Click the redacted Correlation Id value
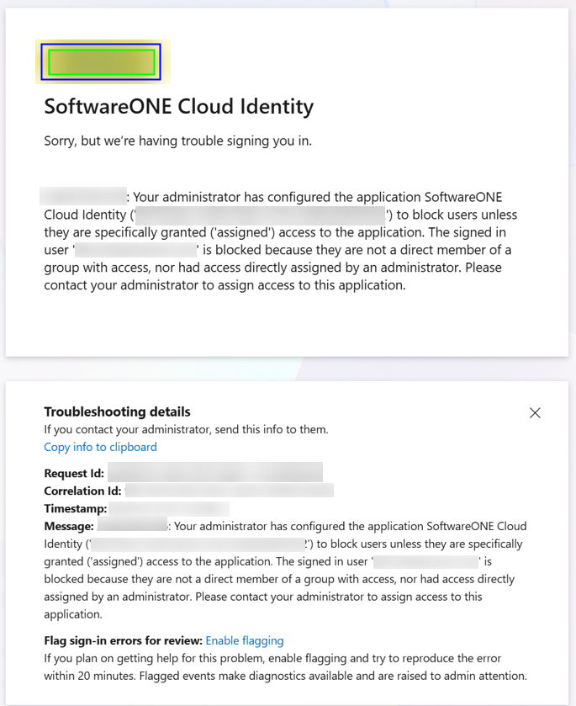The width and height of the screenshot is (576, 706). (x=229, y=491)
